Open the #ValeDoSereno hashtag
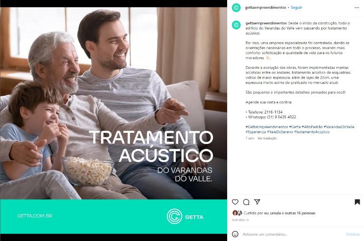This screenshot has height=241, width=364. [x=280, y=132]
